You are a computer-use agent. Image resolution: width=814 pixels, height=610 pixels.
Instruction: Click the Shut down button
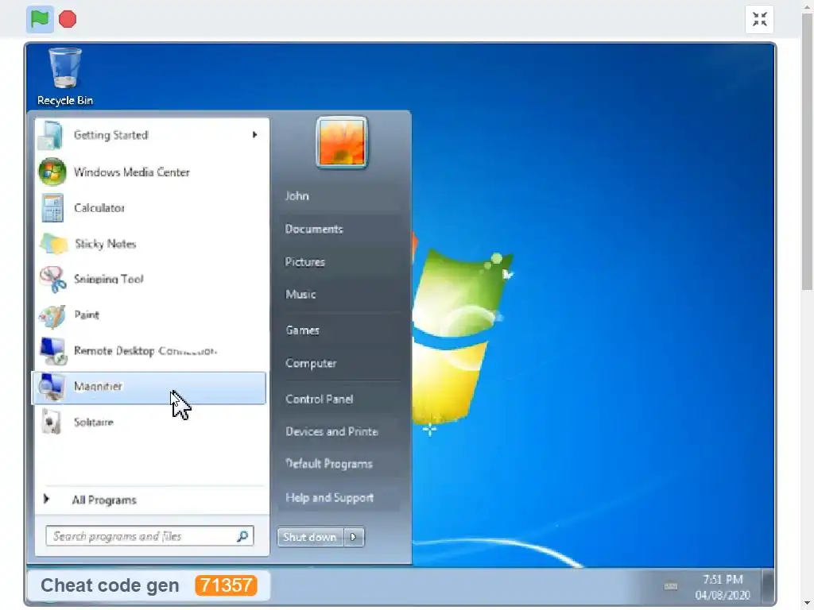pyautogui.click(x=311, y=538)
